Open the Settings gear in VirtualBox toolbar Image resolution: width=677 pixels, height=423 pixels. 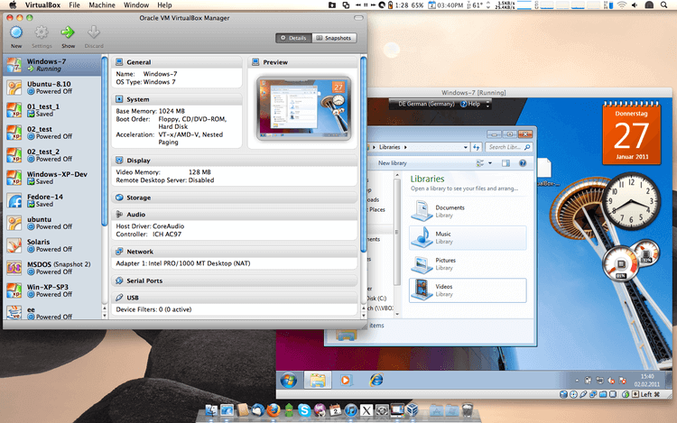42,33
